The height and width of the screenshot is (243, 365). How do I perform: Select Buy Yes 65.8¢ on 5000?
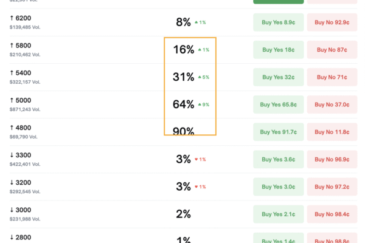point(278,104)
